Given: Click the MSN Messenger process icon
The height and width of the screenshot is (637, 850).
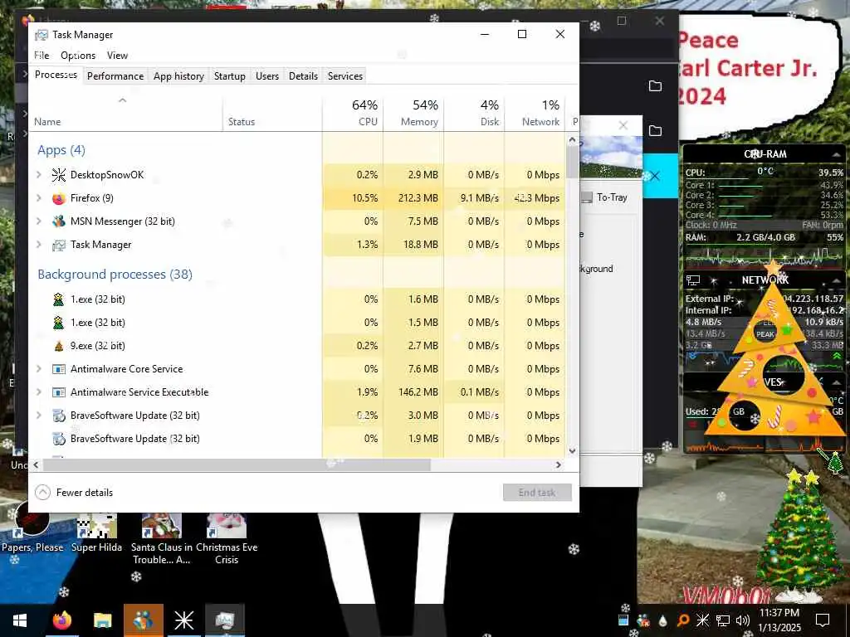Looking at the screenshot, I should point(59,221).
